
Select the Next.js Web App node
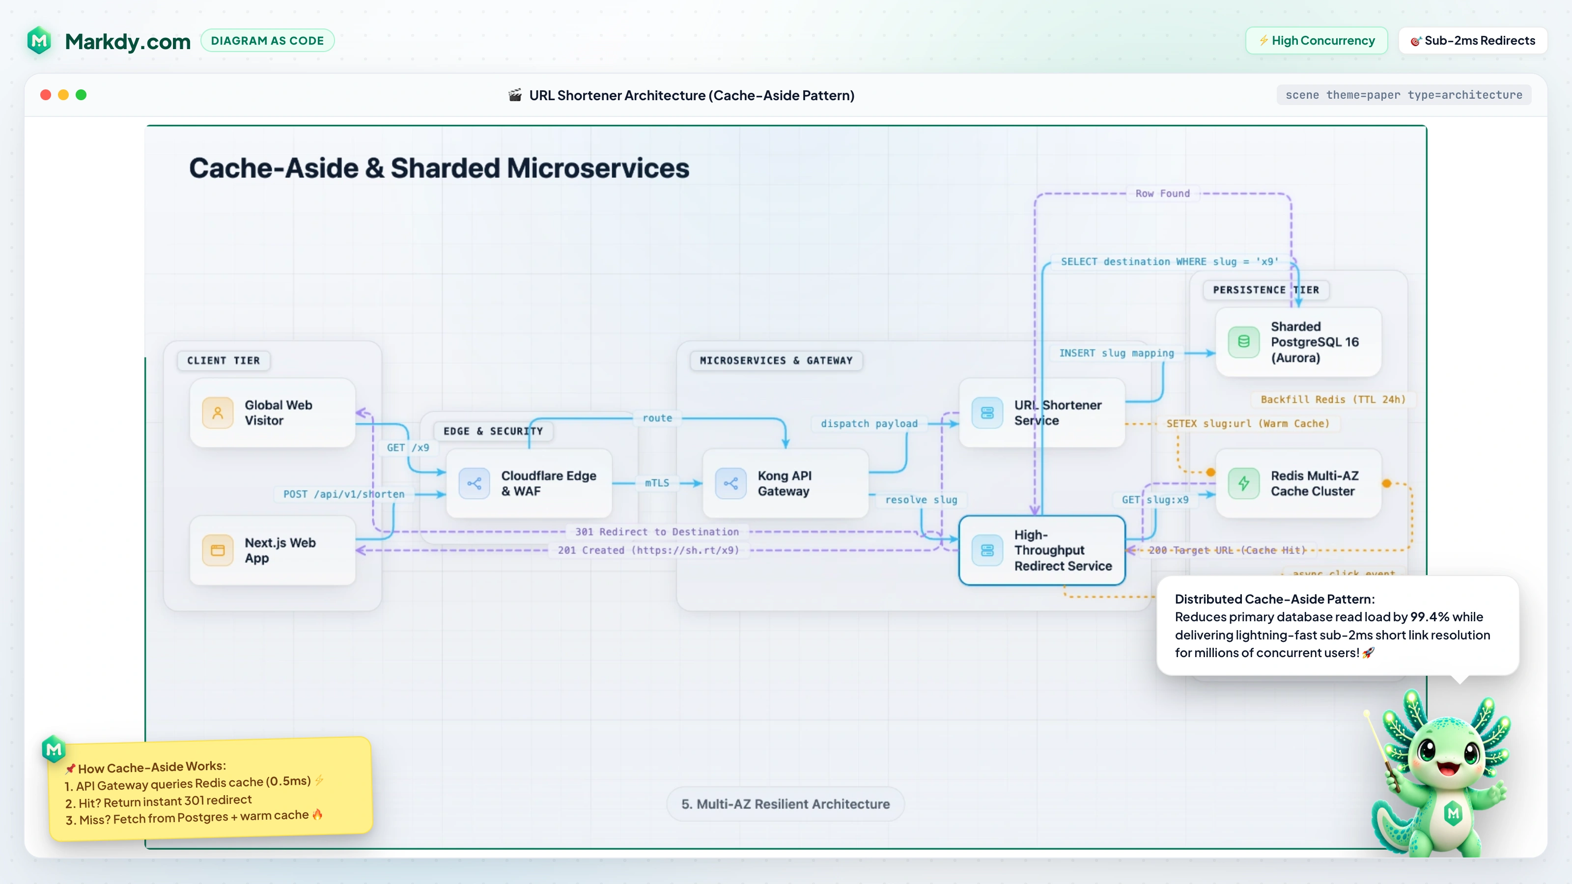pyautogui.click(x=273, y=550)
